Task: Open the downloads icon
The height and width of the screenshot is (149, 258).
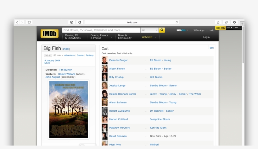Action: pos(234,22)
